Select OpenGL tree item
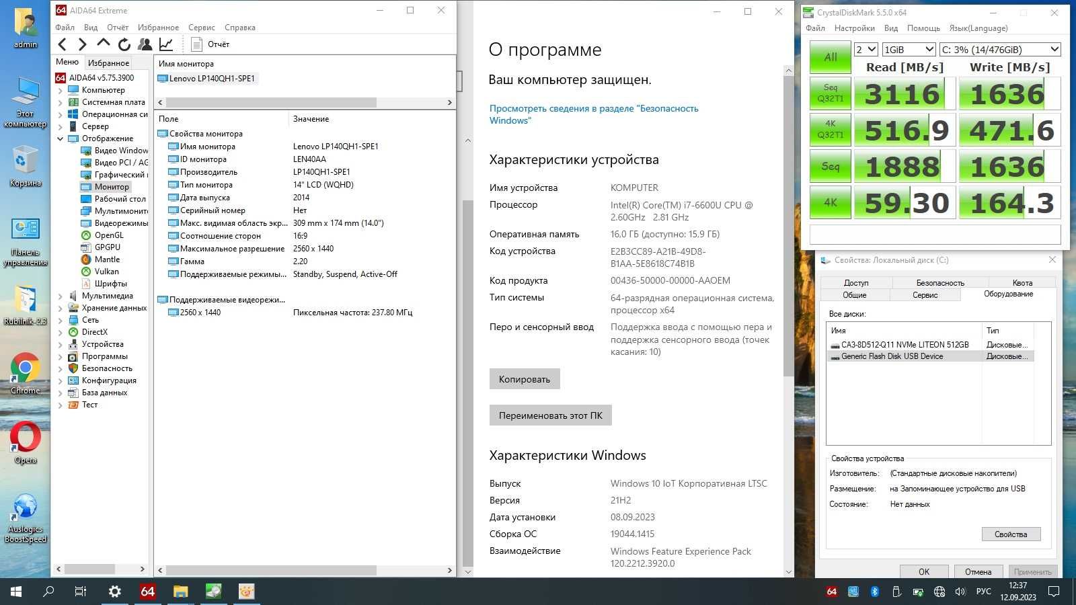This screenshot has width=1076, height=605. 109,235
